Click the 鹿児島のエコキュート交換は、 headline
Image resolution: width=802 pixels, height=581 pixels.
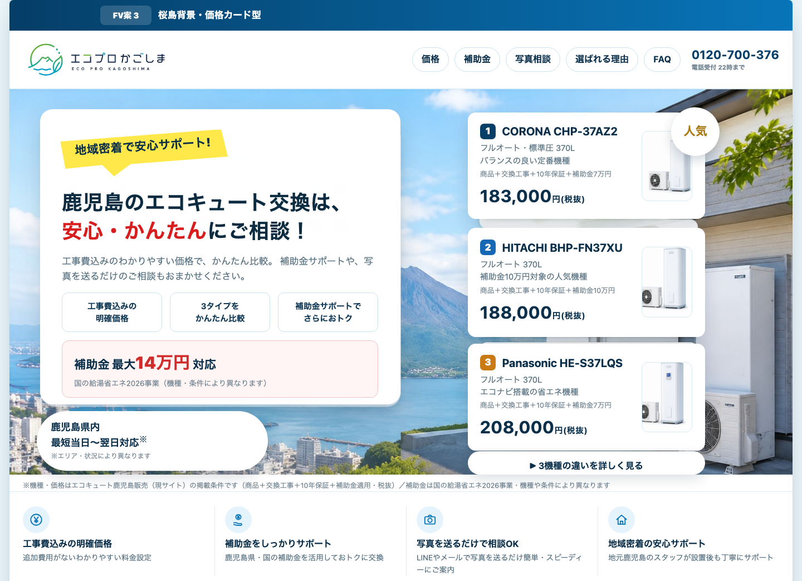point(202,202)
